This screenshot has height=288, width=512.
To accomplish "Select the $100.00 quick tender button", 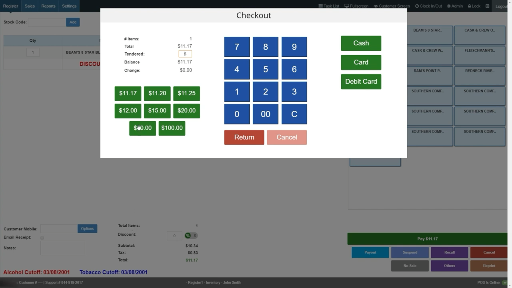I will pos(172,128).
